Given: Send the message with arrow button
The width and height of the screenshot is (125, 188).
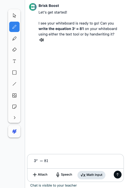Looking at the screenshot, I should coord(118,174).
